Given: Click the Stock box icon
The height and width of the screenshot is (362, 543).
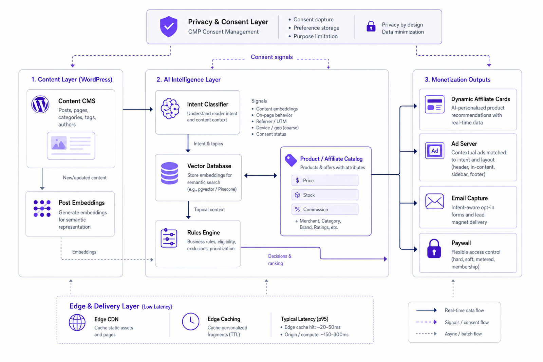Looking at the screenshot, I should 297,195.
